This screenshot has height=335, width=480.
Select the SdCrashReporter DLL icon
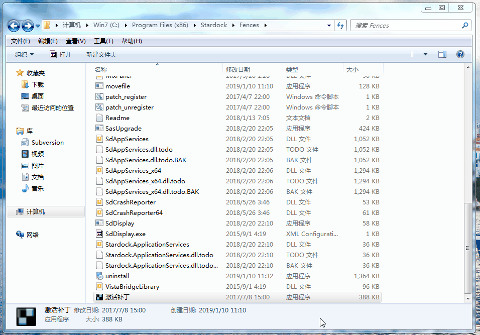pyautogui.click(x=99, y=202)
